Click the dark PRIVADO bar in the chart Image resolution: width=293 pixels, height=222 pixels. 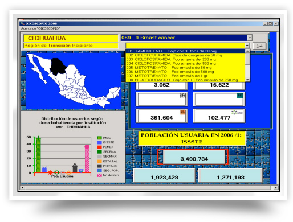[75, 168]
